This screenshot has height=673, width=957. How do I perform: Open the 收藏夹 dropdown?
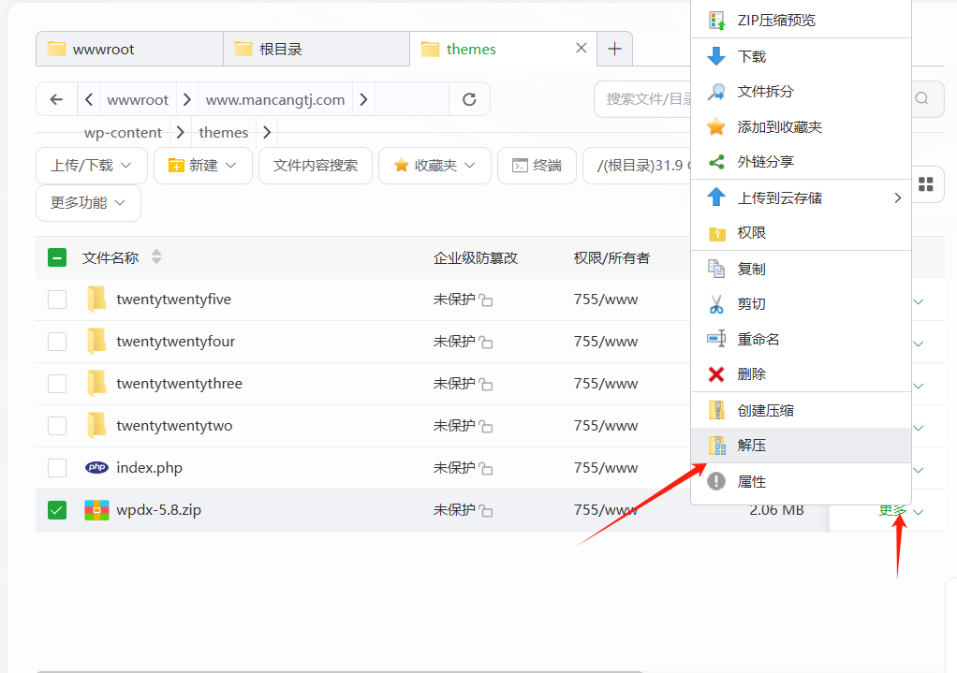click(x=434, y=166)
